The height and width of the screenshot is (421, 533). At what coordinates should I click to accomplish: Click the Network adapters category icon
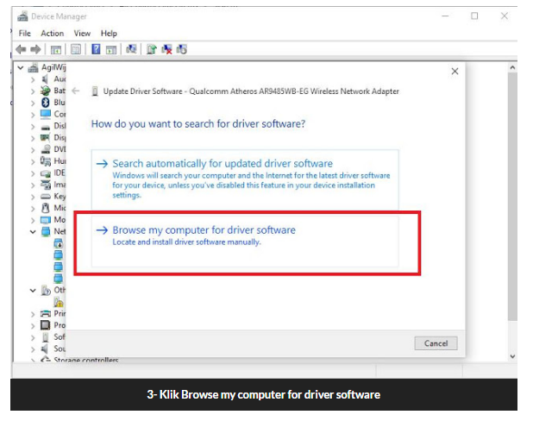45,231
